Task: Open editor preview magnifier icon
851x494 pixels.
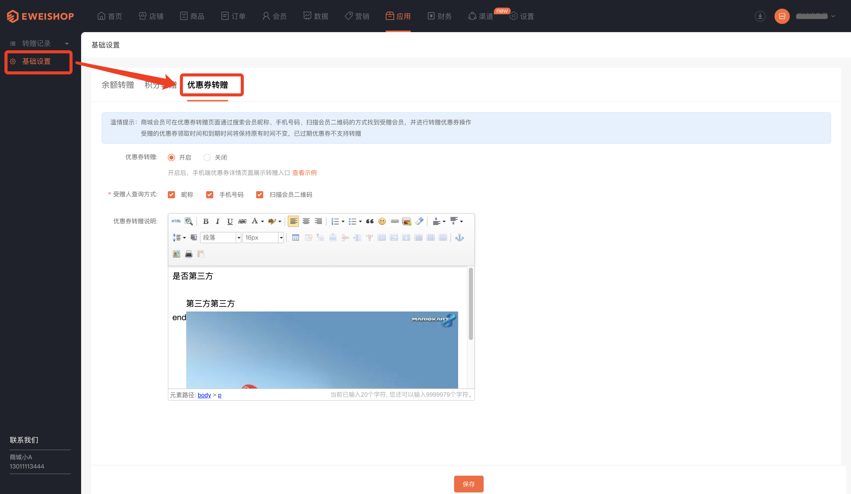Action: [189, 221]
